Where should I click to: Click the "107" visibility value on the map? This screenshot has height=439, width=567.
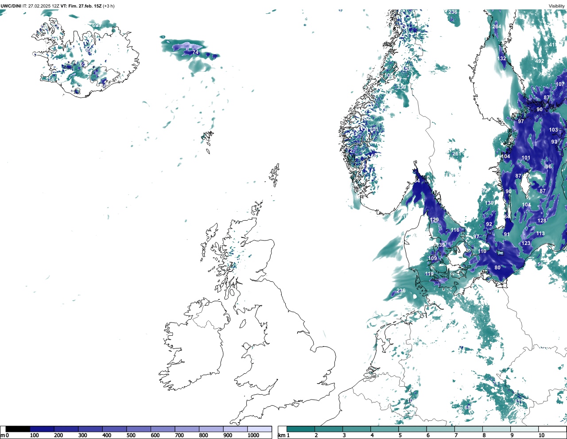coord(560,84)
